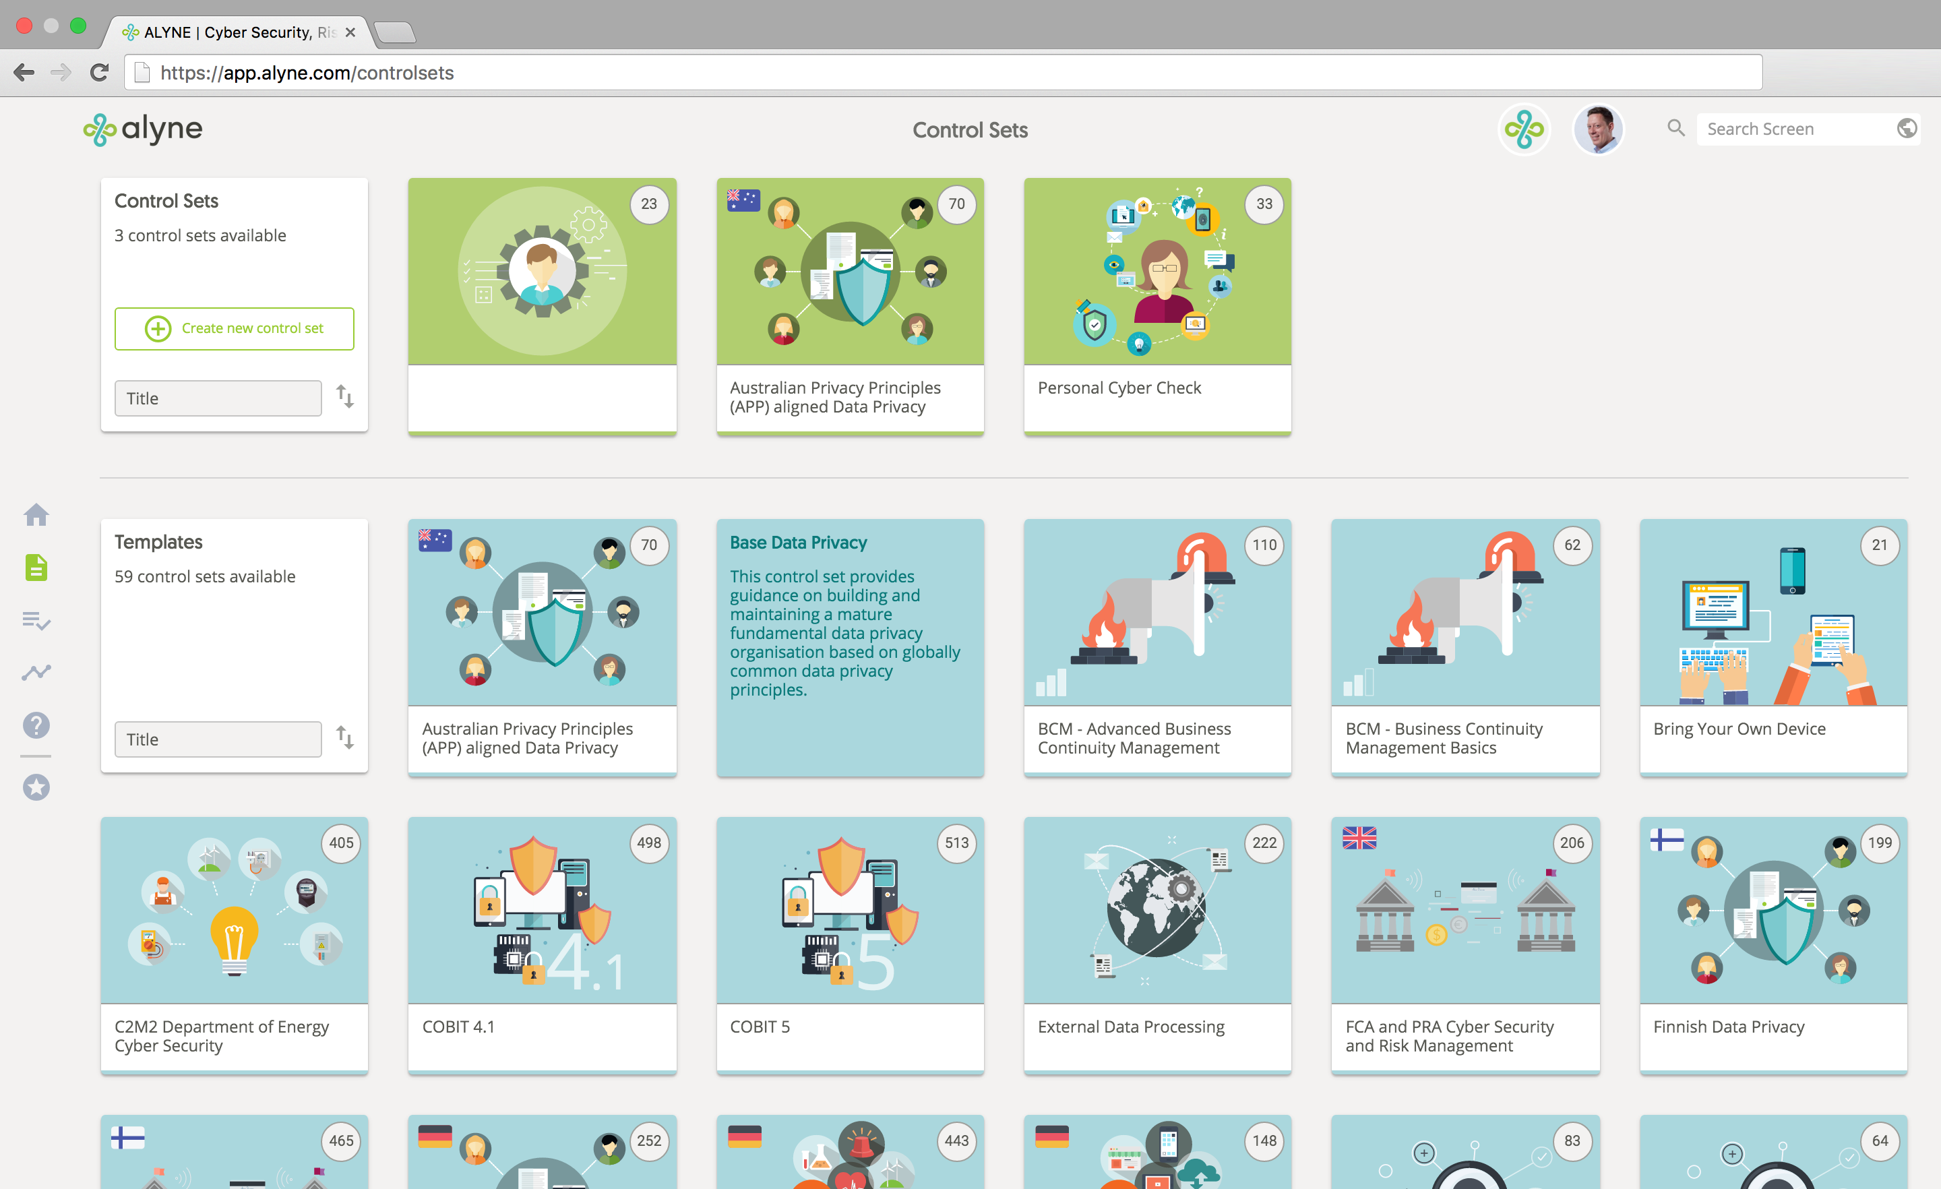The image size is (1941, 1189).
Task: Toggle sort order arrows in Templates panel
Action: 345,737
